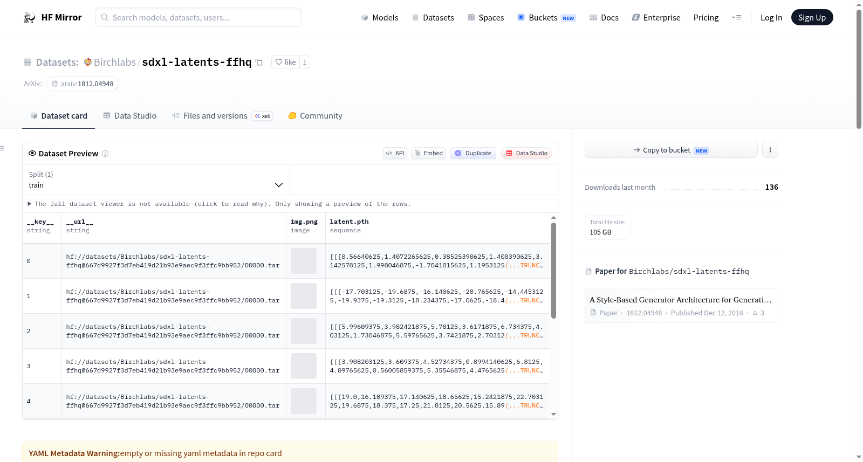Open the sdxl-latents-ffhq dataset title link
The height and width of the screenshot is (462, 863).
coord(197,62)
